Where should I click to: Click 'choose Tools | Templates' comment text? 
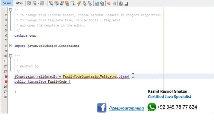(x=98, y=20)
